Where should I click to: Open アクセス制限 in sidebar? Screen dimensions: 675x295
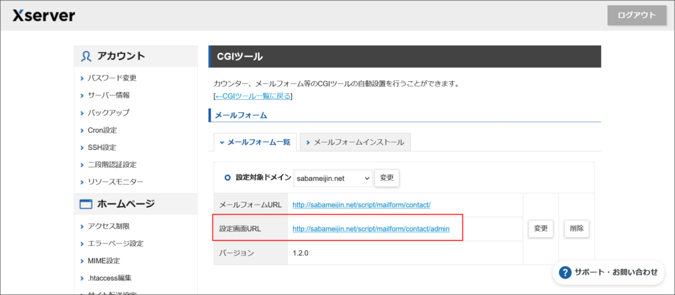109,226
